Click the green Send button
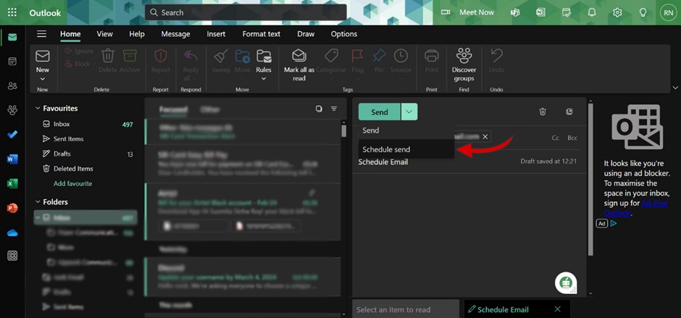The image size is (681, 318). [x=379, y=112]
